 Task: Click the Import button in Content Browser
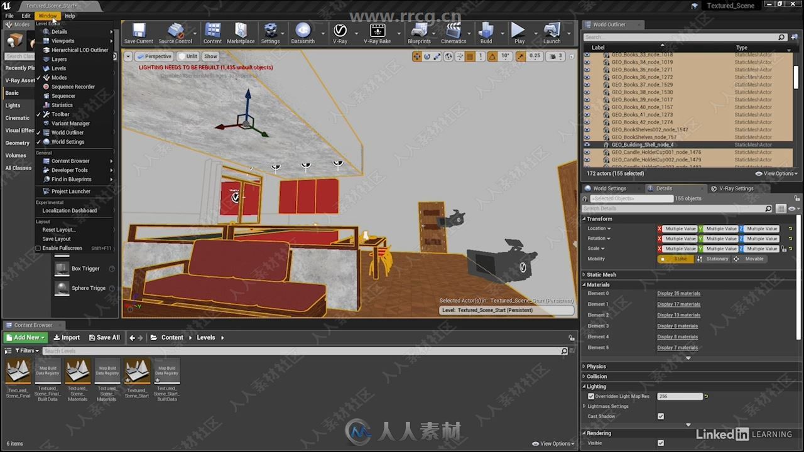click(67, 338)
